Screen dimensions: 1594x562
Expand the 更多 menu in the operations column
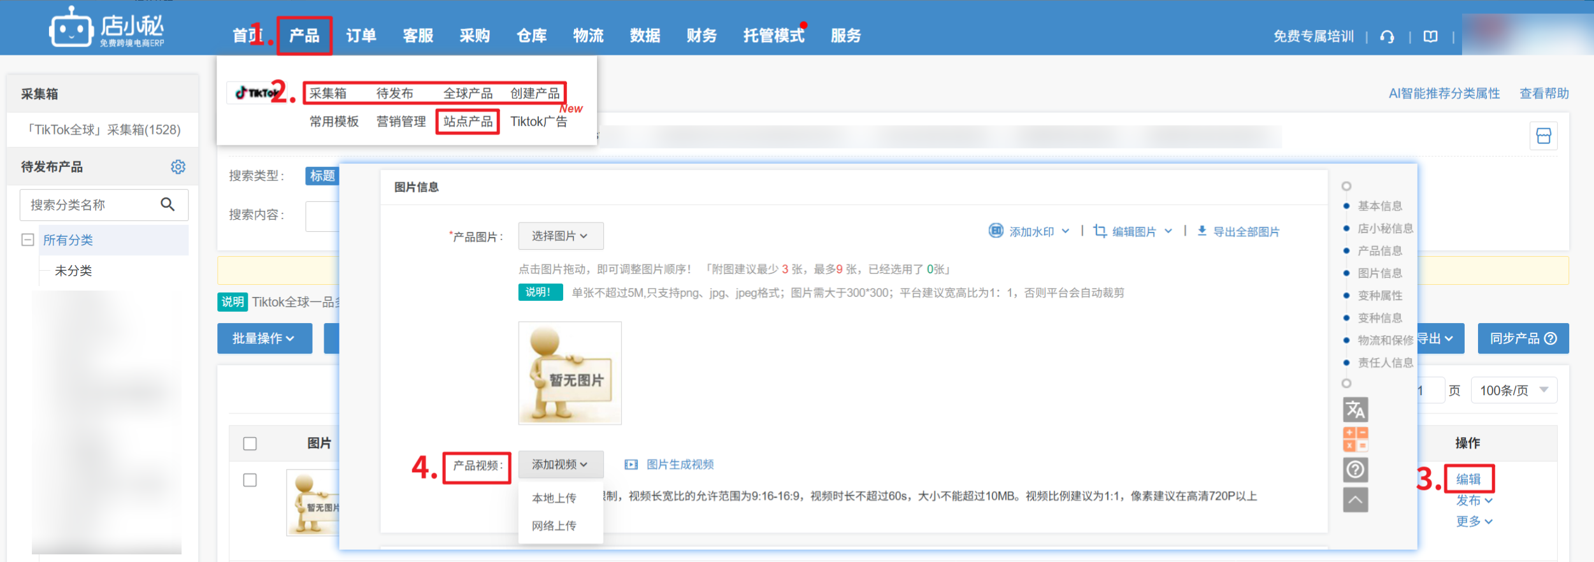(x=1474, y=522)
